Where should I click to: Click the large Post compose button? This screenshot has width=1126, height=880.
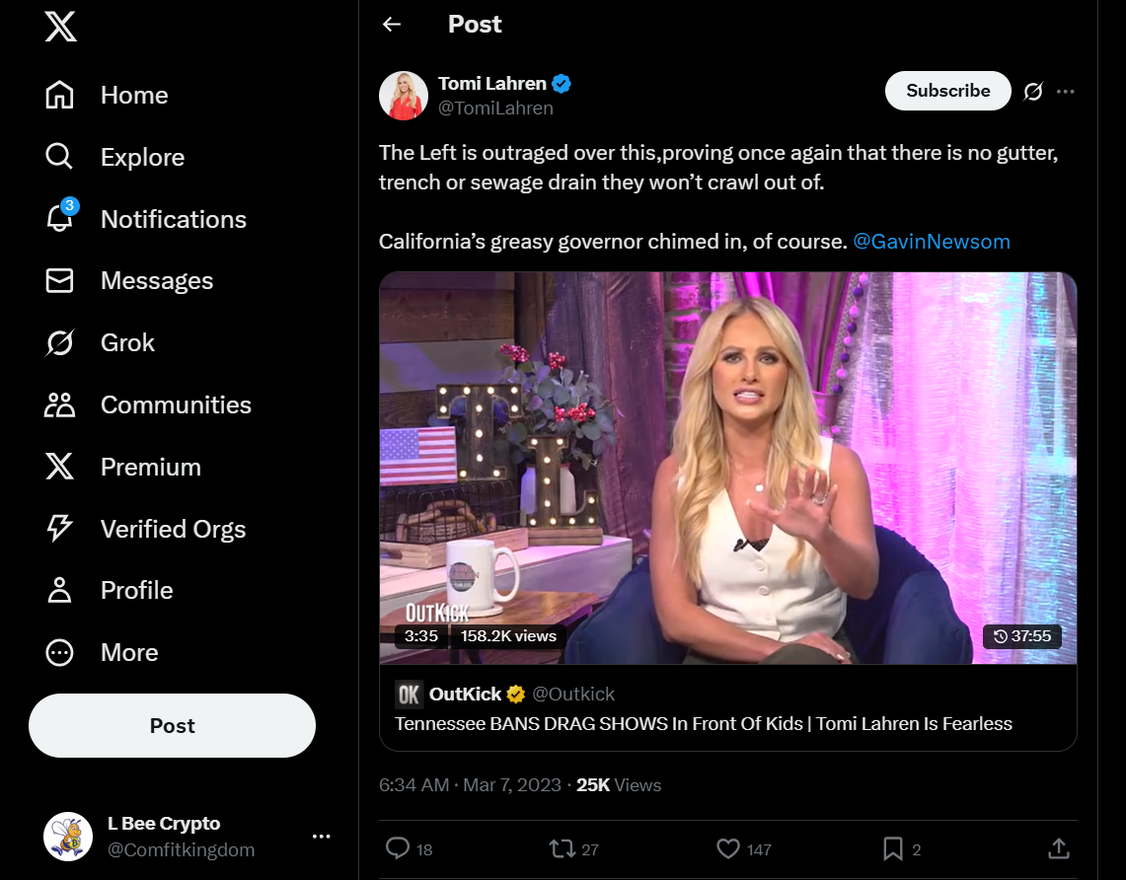173,725
